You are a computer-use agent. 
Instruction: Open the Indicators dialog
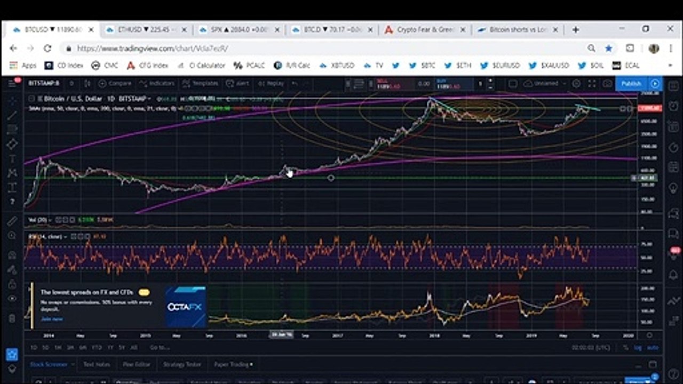(x=156, y=84)
